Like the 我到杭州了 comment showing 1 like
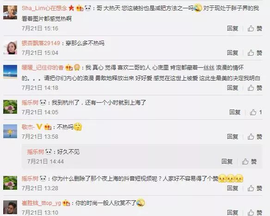Screen dimensions: 270x216 (x=256, y=112)
